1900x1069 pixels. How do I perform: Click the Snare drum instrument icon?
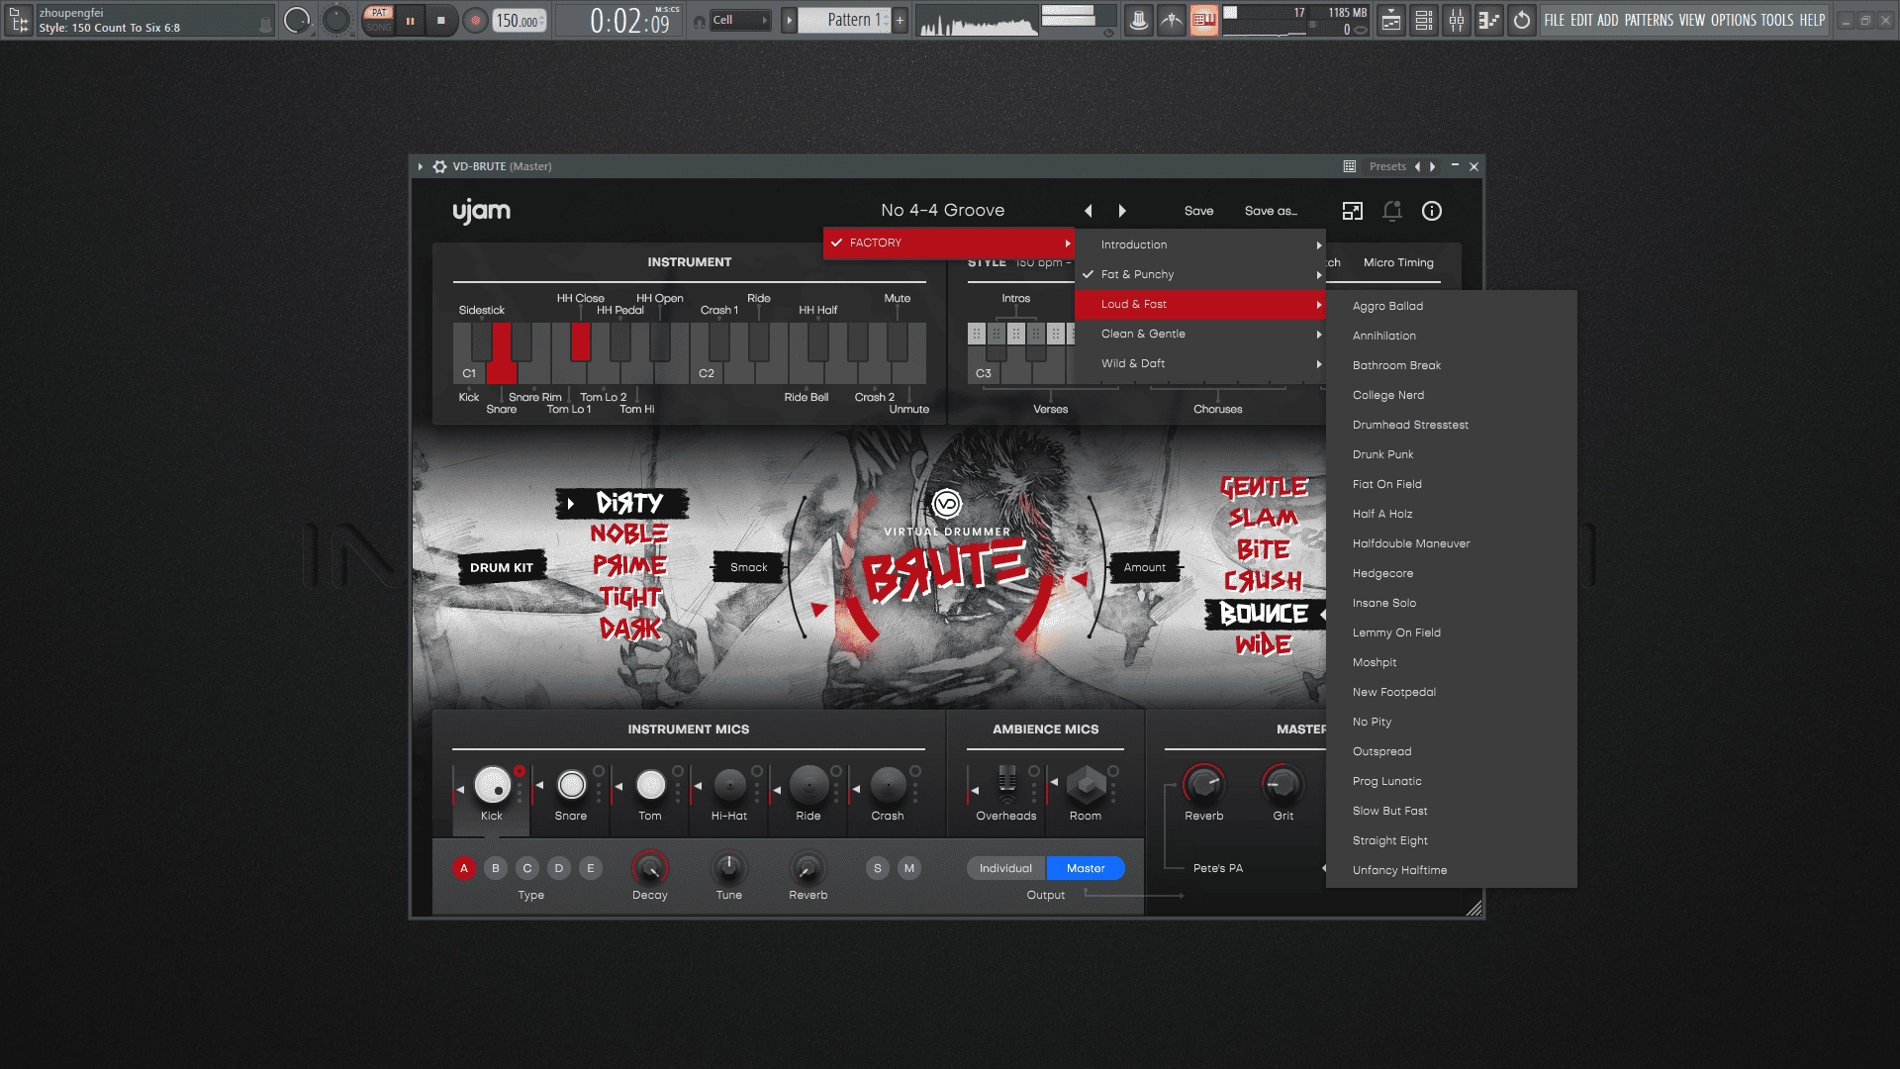tap(571, 785)
